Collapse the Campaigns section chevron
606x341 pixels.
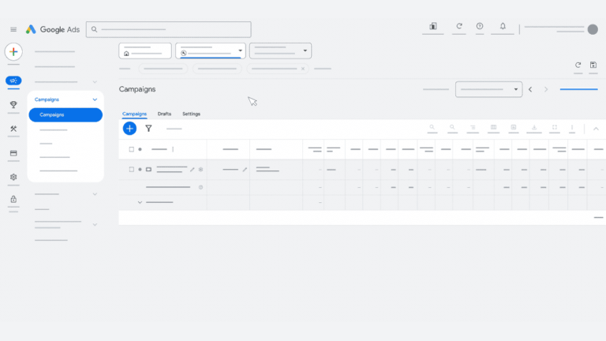coord(95,99)
